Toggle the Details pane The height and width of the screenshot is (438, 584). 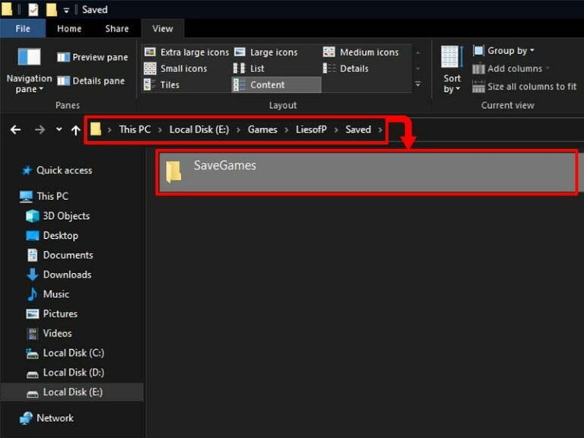click(x=91, y=81)
